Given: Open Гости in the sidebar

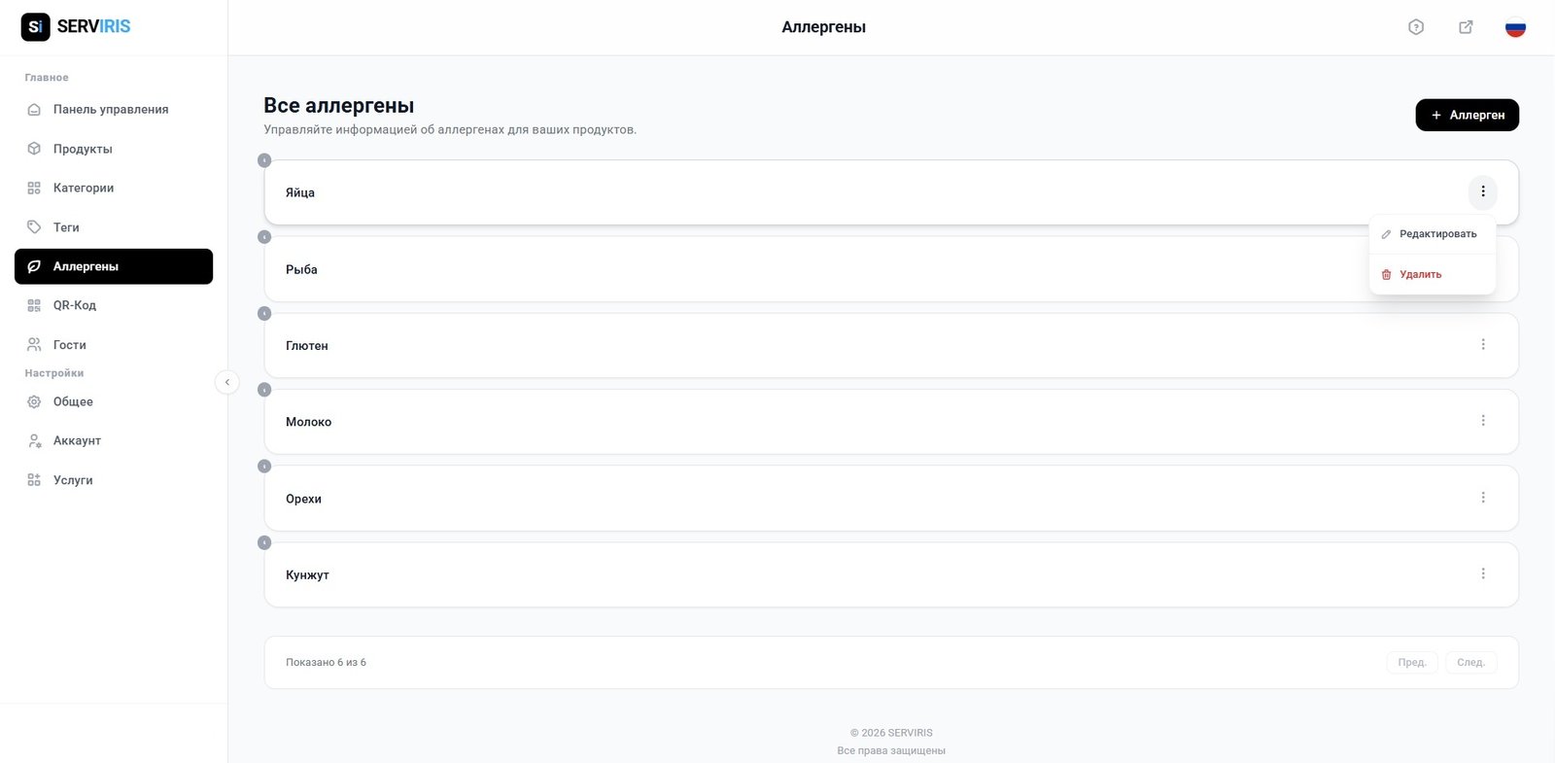Looking at the screenshot, I should pyautogui.click(x=69, y=345).
